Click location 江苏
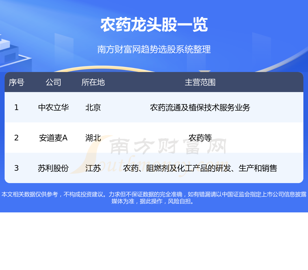 pyautogui.click(x=93, y=168)
